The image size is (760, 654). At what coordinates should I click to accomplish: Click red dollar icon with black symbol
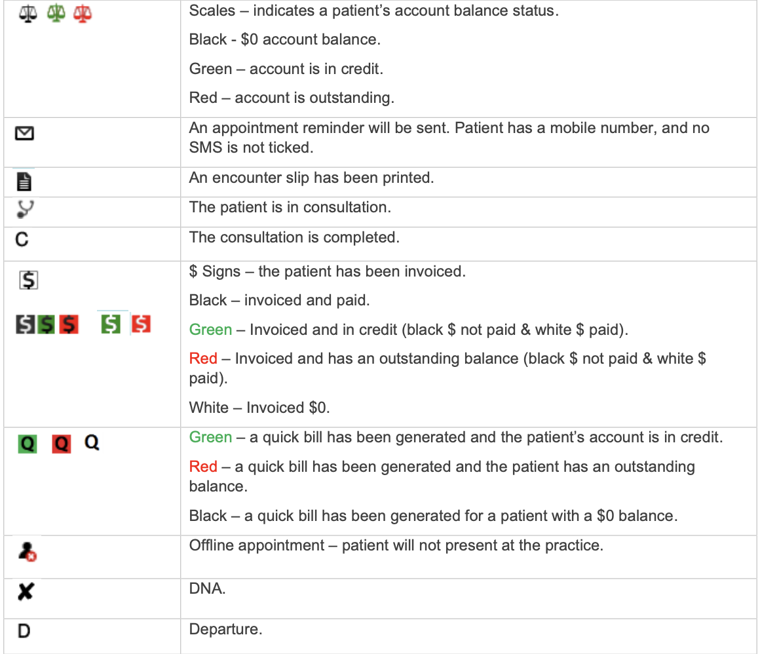(69, 324)
